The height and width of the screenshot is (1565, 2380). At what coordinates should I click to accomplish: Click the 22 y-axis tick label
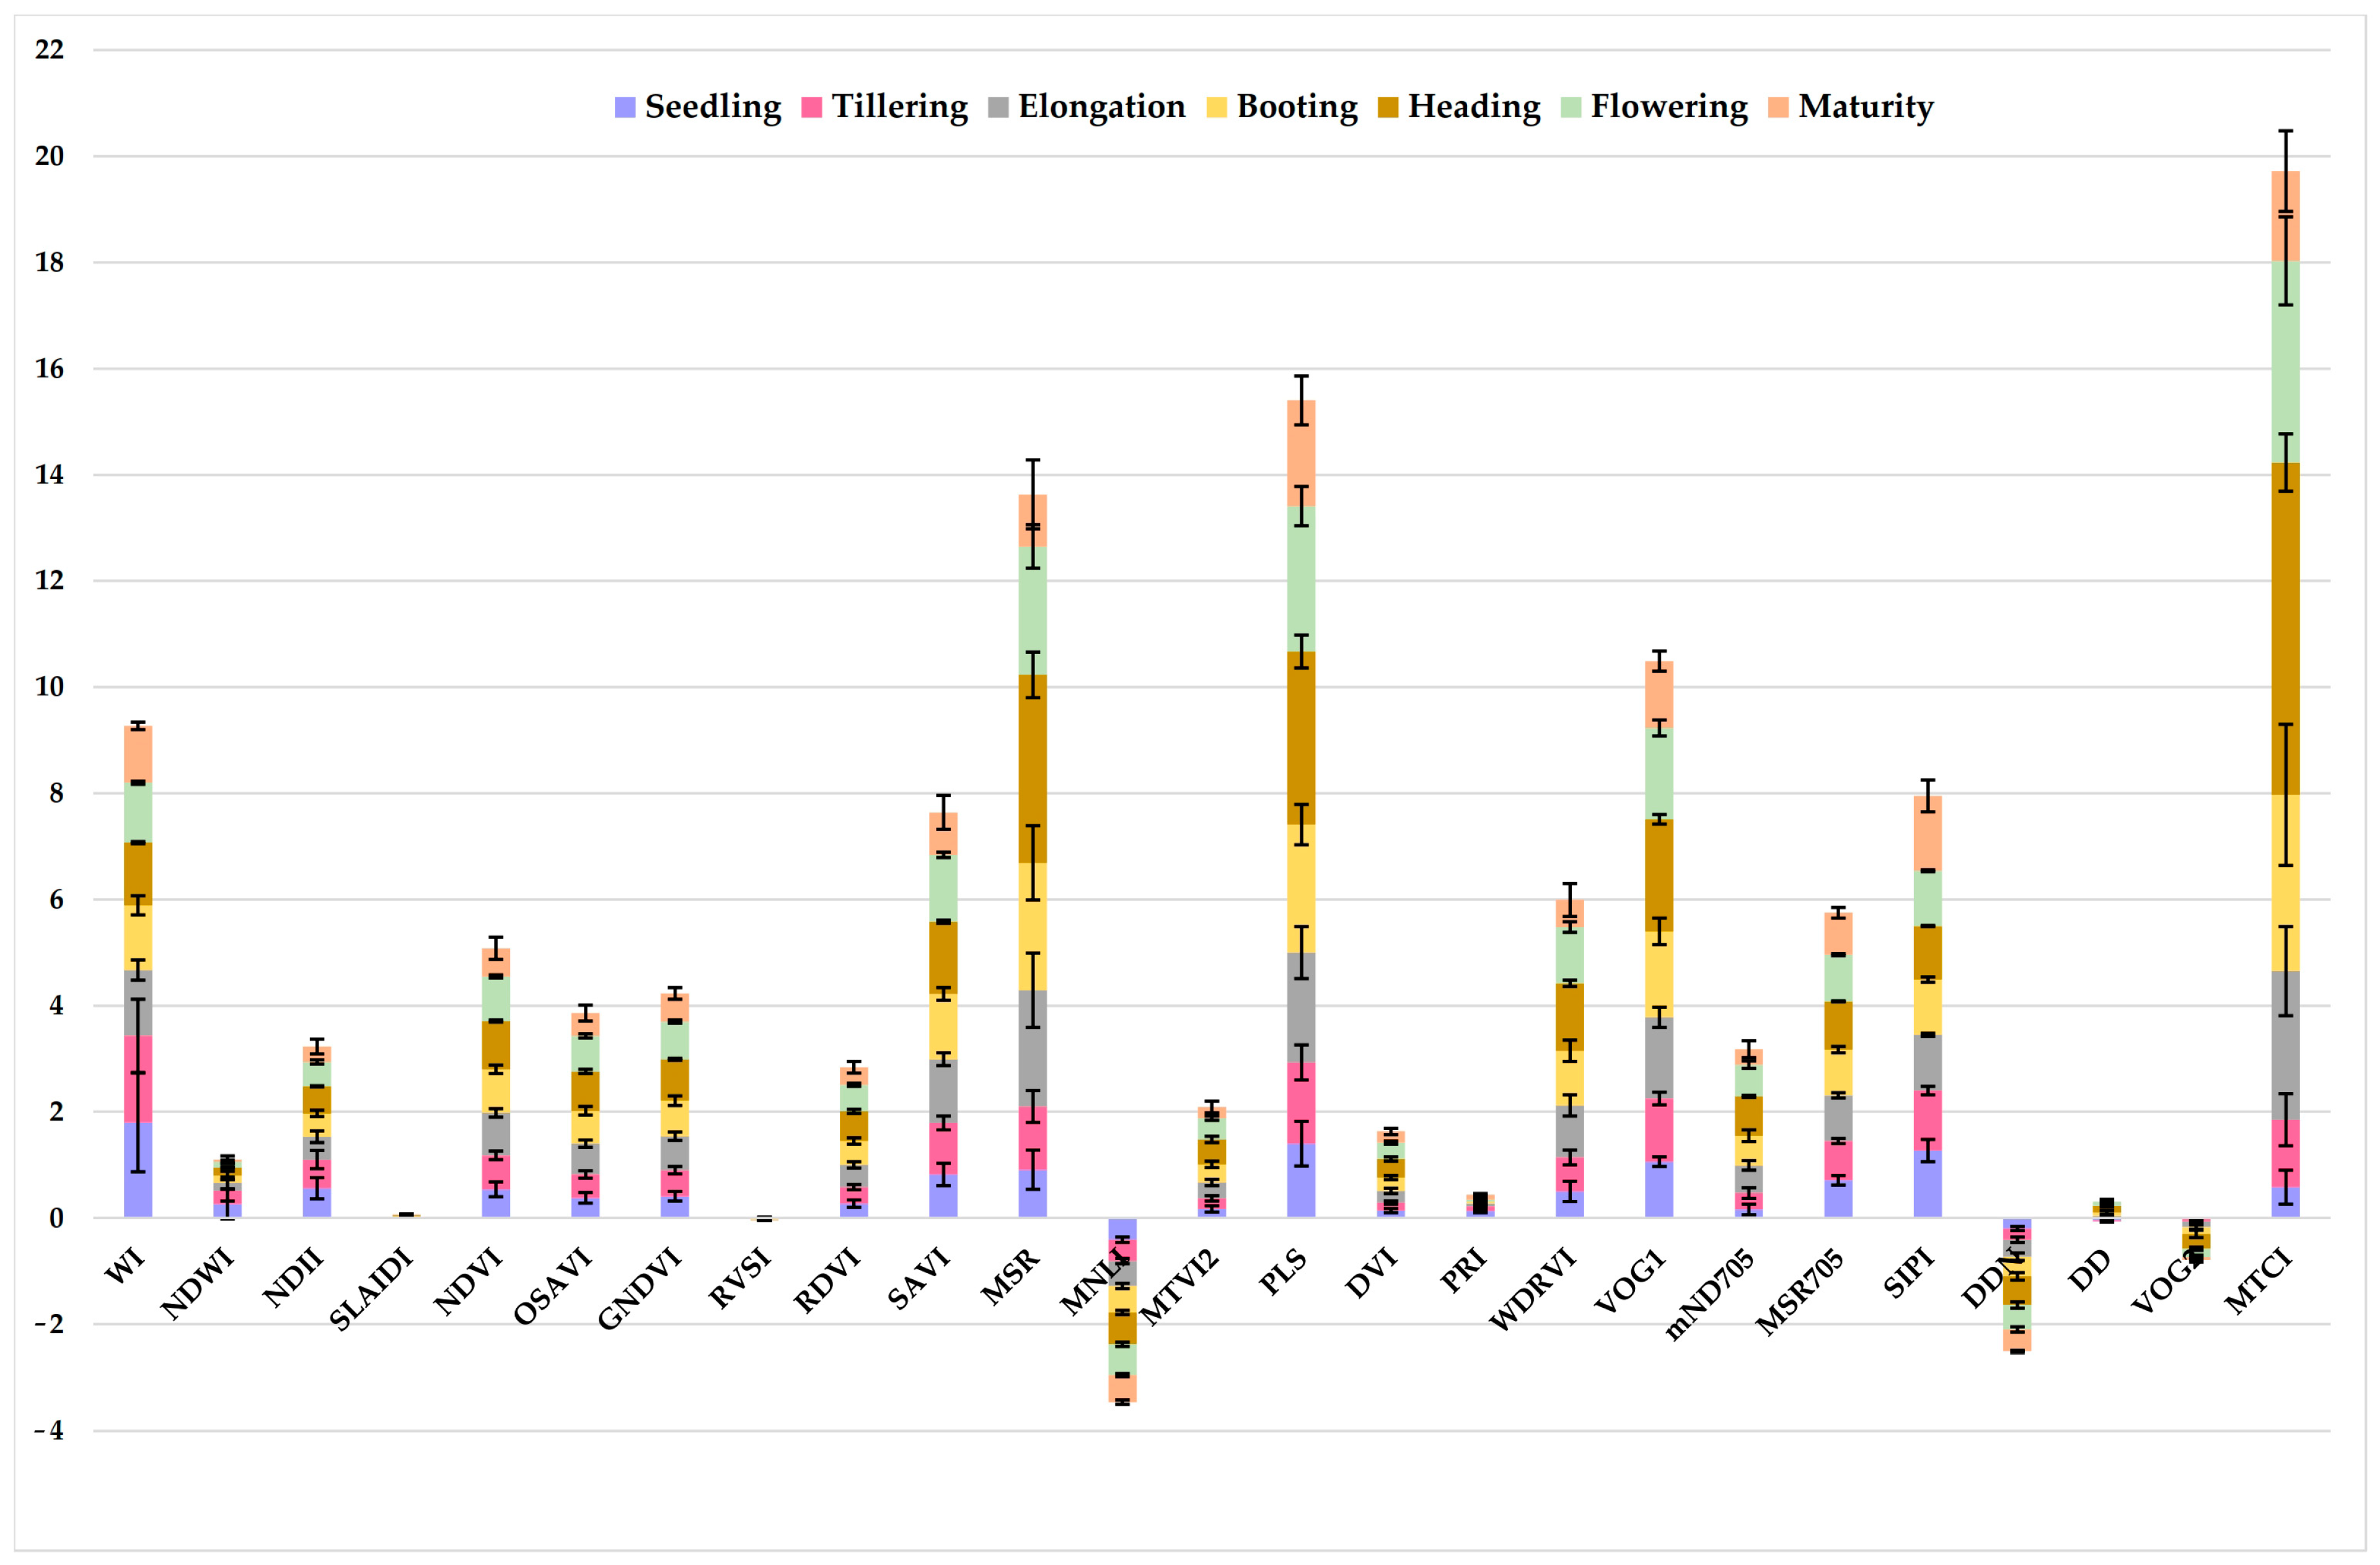coord(49,50)
